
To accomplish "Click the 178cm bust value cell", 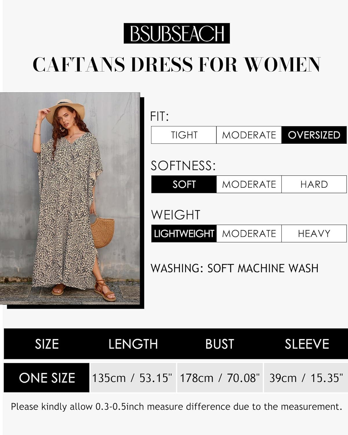I will click(220, 378).
